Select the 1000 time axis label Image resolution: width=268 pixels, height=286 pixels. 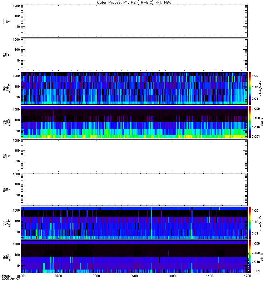pos(172,276)
